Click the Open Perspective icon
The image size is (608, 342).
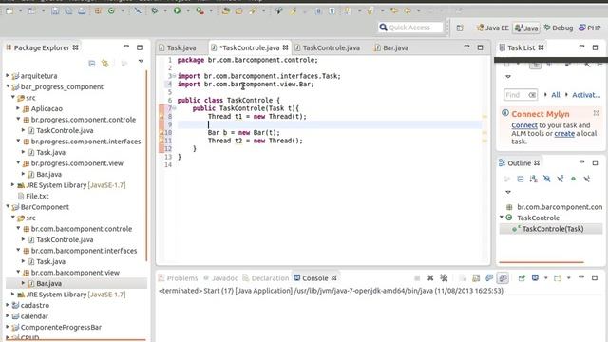click(x=460, y=28)
